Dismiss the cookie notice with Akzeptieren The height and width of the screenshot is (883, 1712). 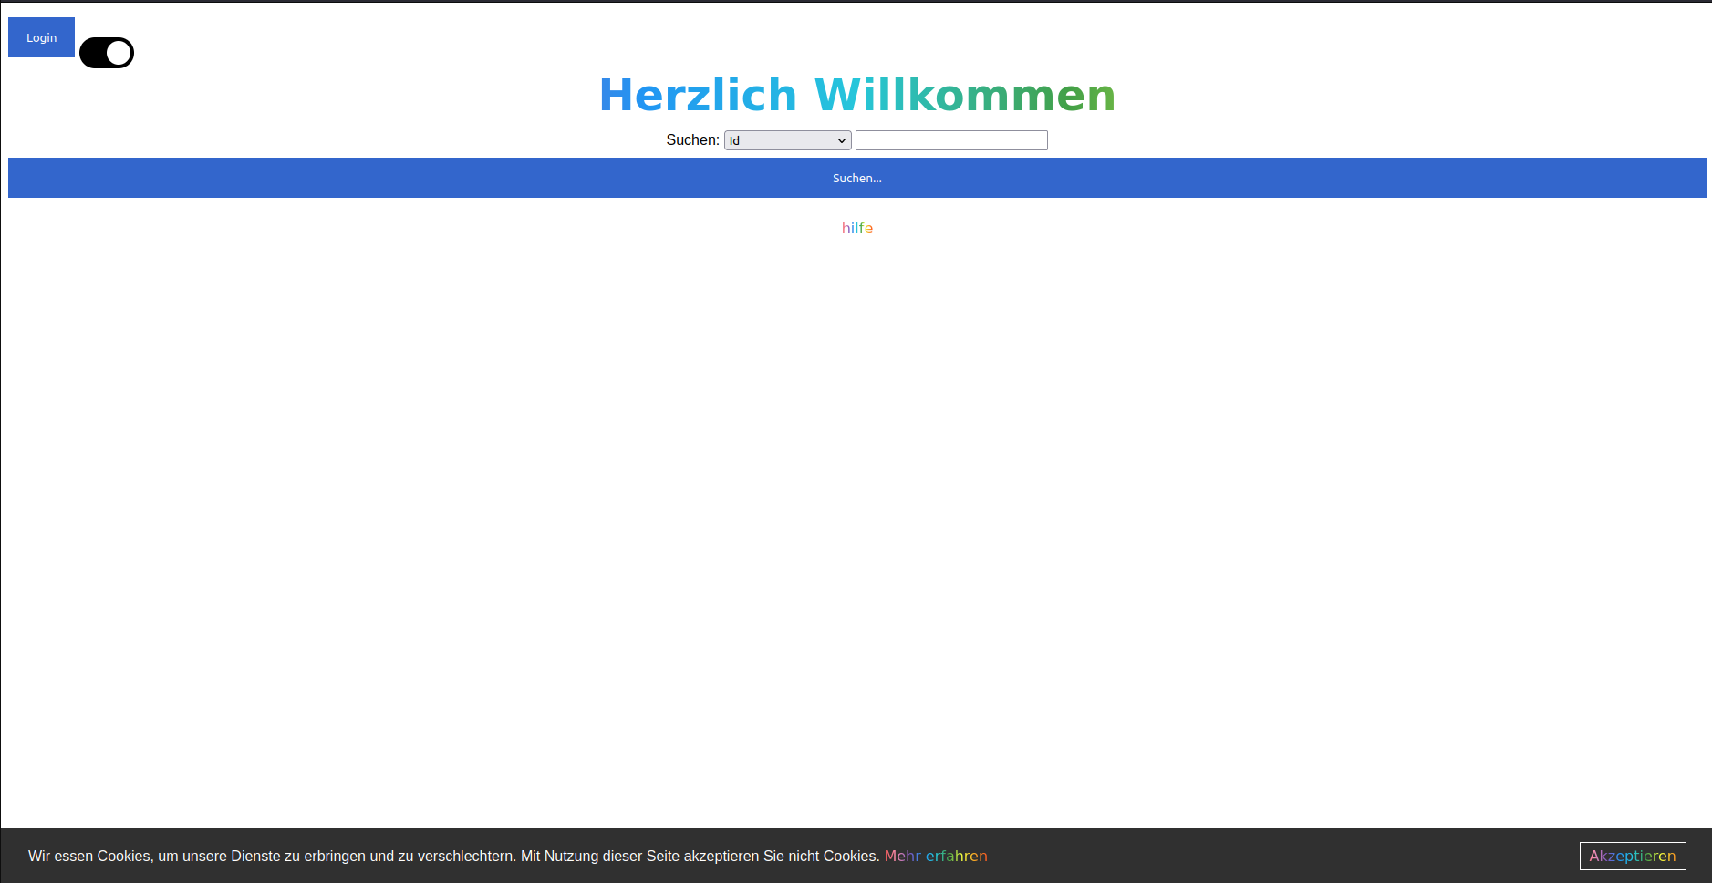tap(1633, 856)
